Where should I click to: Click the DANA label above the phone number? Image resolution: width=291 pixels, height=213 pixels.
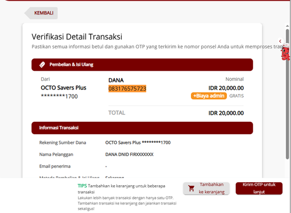click(116, 80)
